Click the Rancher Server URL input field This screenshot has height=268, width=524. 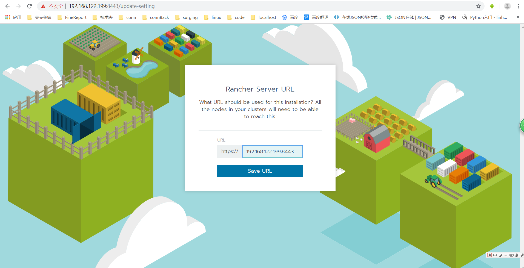pyautogui.click(x=273, y=152)
